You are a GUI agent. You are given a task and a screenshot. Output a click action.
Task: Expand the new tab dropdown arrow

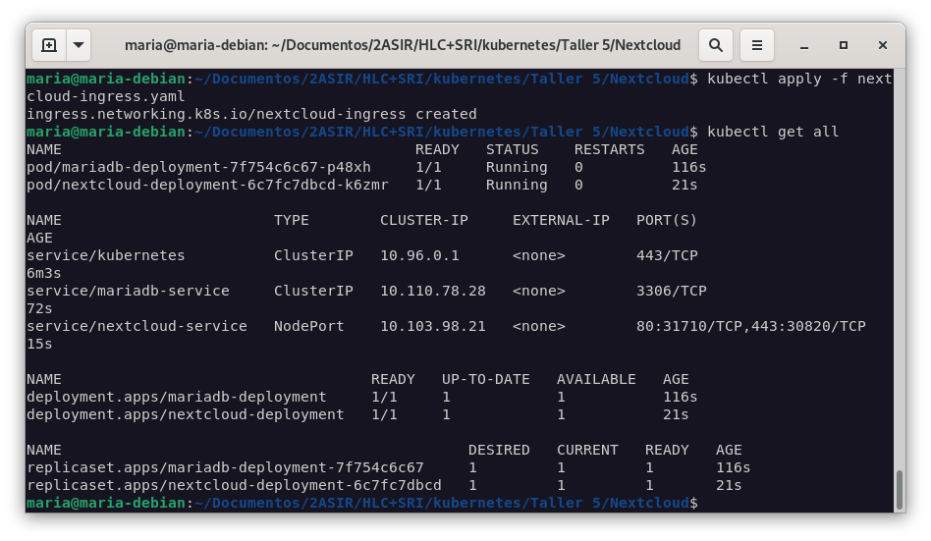click(x=79, y=45)
